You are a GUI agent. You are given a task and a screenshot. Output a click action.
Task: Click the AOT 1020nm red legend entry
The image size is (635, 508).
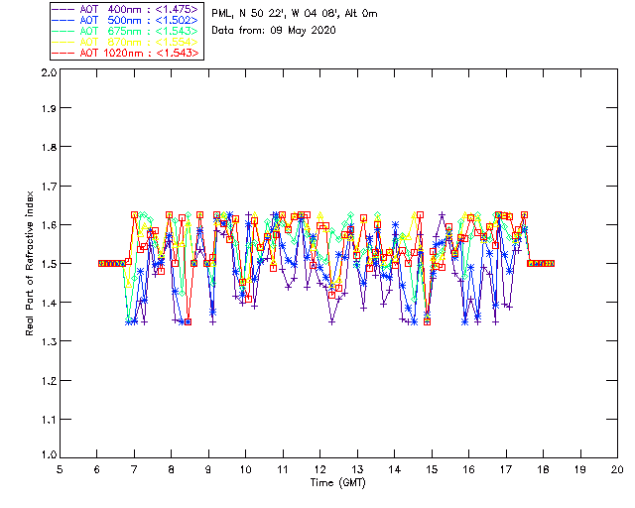[127, 53]
